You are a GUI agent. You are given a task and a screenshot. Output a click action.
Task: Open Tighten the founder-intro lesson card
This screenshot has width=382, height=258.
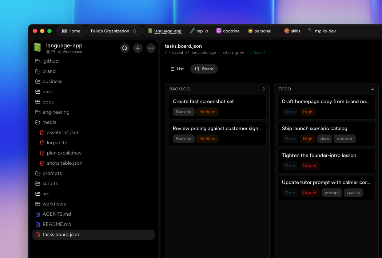(x=326, y=161)
